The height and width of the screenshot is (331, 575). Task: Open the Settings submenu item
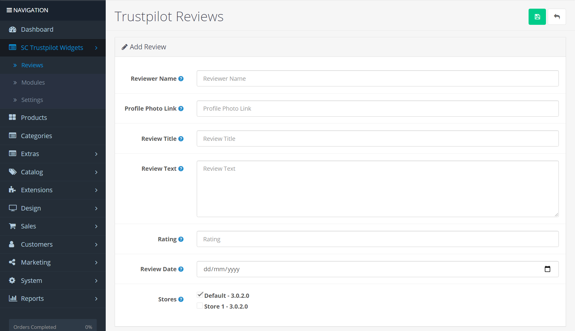pyautogui.click(x=53, y=100)
